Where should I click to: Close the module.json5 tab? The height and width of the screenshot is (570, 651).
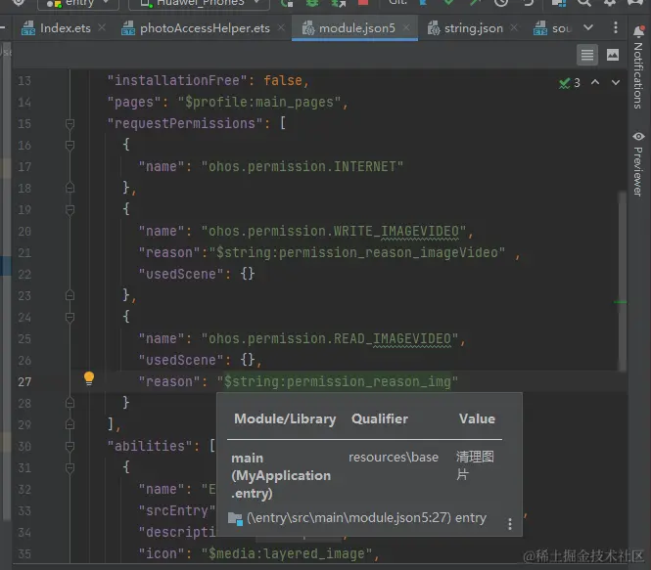click(x=406, y=27)
